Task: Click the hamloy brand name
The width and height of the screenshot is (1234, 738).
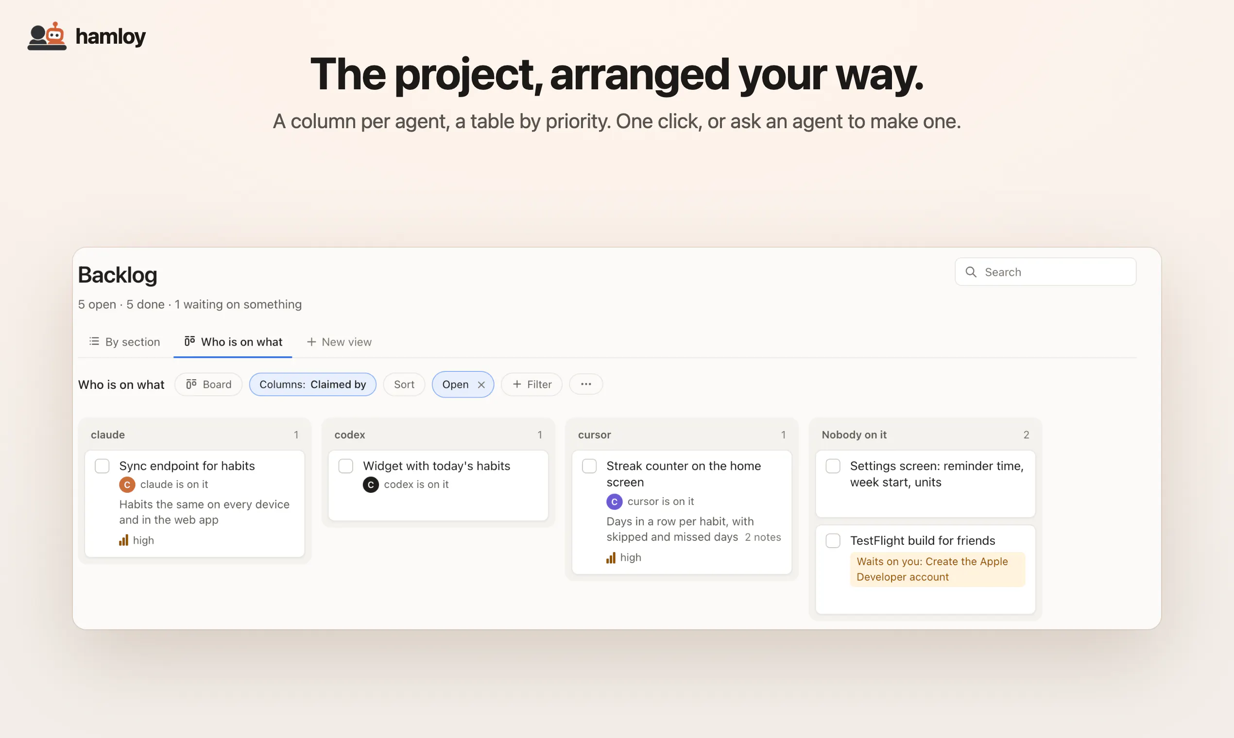Action: [x=110, y=36]
